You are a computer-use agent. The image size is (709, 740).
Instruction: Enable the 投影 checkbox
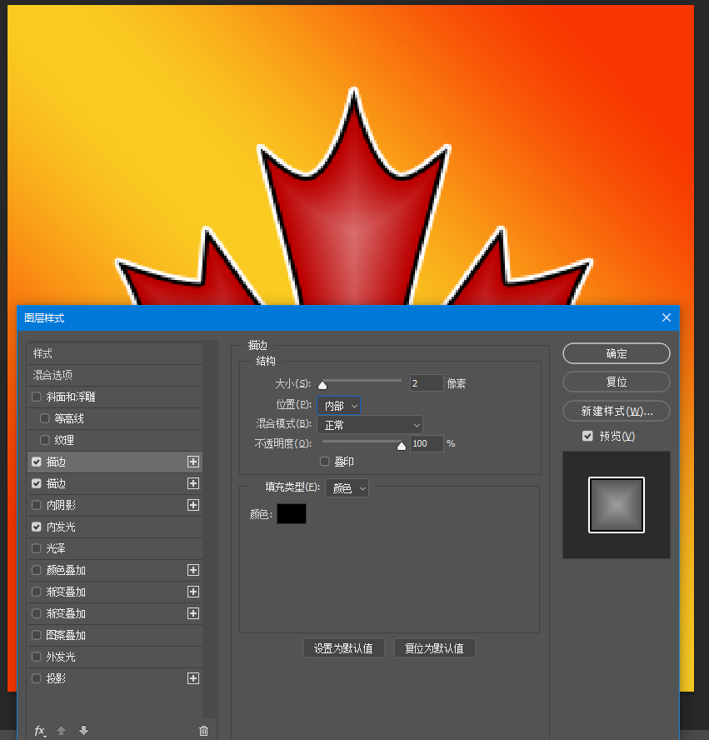pos(37,678)
